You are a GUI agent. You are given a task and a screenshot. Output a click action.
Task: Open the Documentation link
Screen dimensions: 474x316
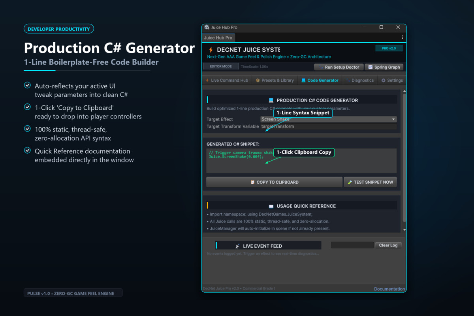click(389, 289)
